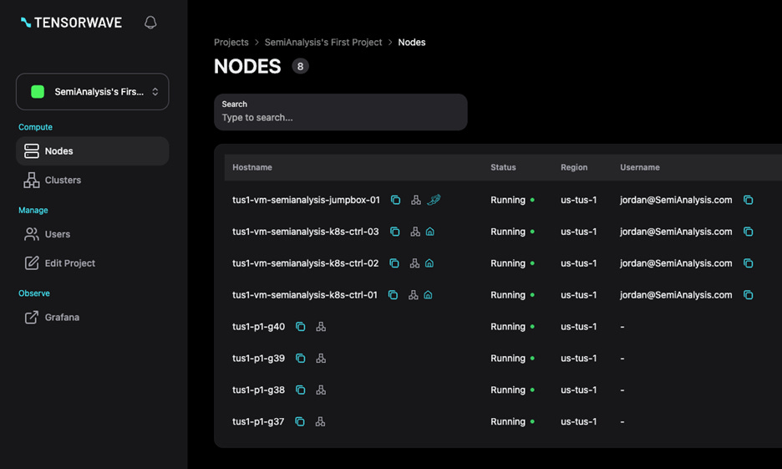
Task: Copy username on k8s-ctrl-01 row
Action: (748, 295)
